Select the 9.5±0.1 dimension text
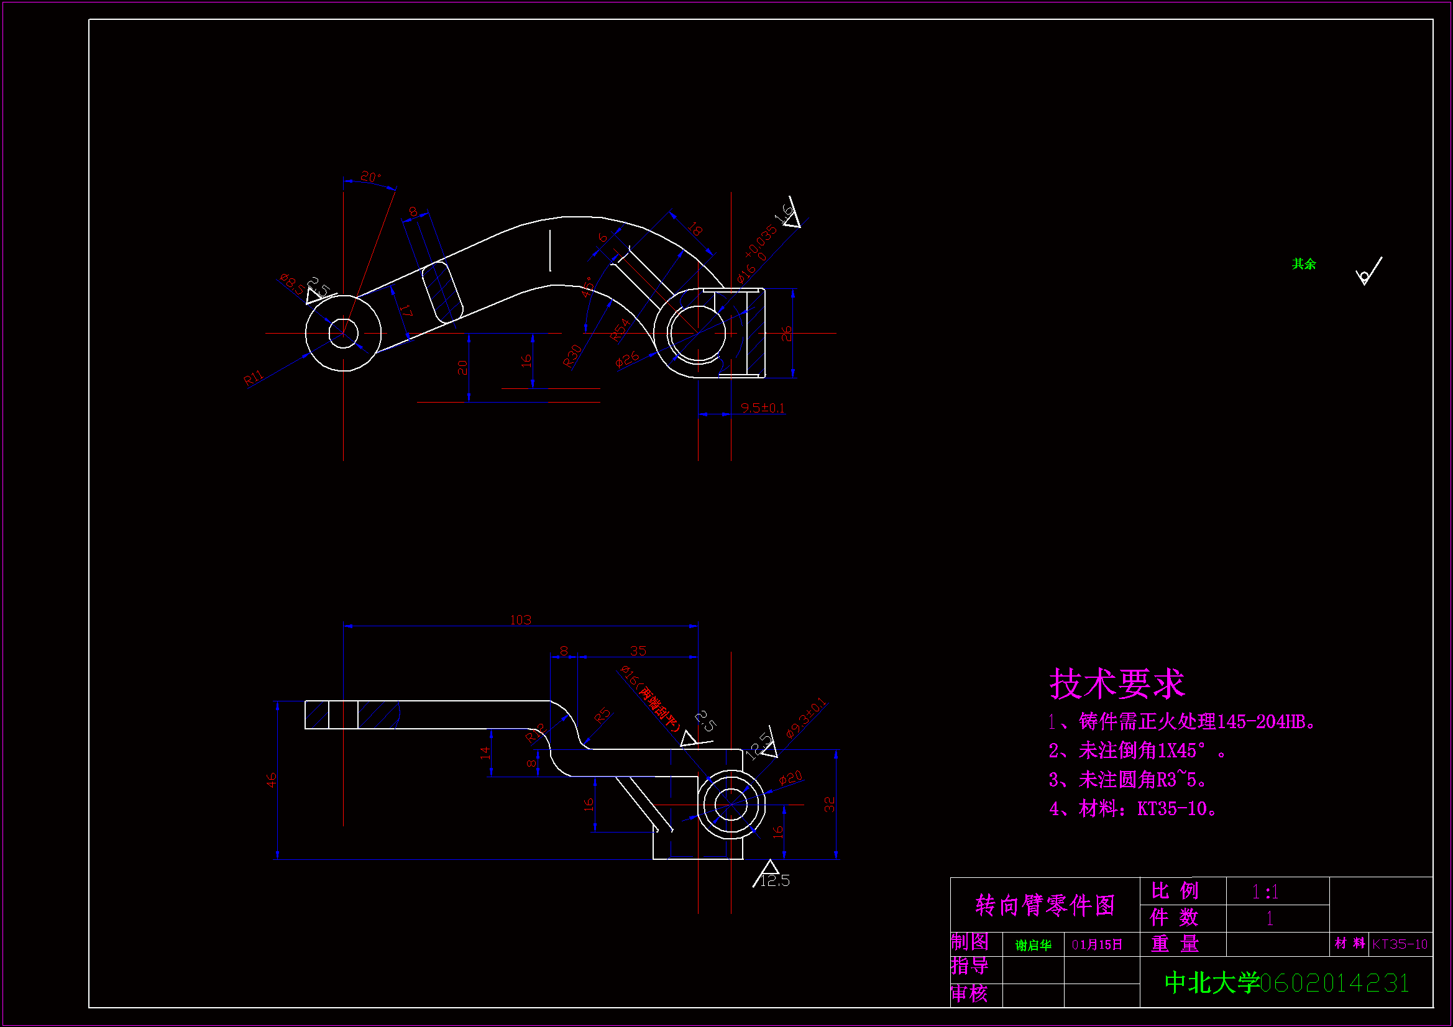This screenshot has height=1027, width=1453. (x=763, y=408)
